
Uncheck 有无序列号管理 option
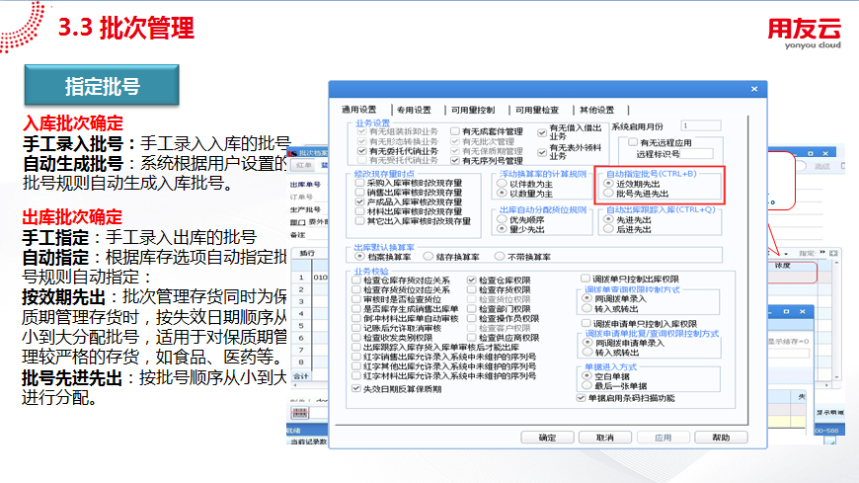pyautogui.click(x=455, y=160)
